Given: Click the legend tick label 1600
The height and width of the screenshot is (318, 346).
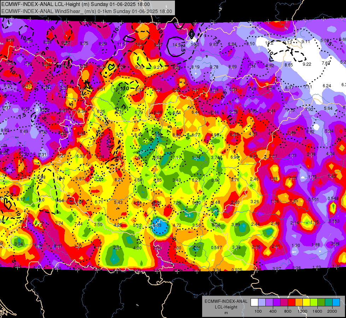Looking at the screenshot, I should pos(317,311).
